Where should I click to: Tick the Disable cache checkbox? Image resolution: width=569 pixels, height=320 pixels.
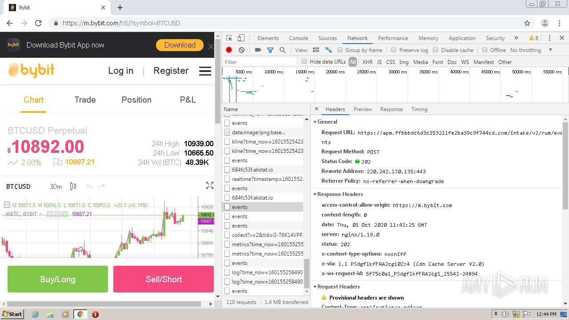[436, 50]
